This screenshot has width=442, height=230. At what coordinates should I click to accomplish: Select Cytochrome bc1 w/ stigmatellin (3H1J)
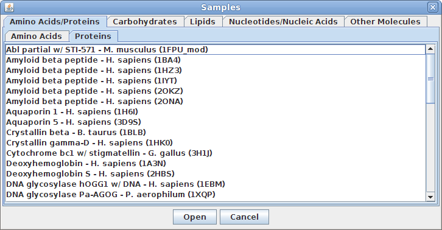pos(216,153)
